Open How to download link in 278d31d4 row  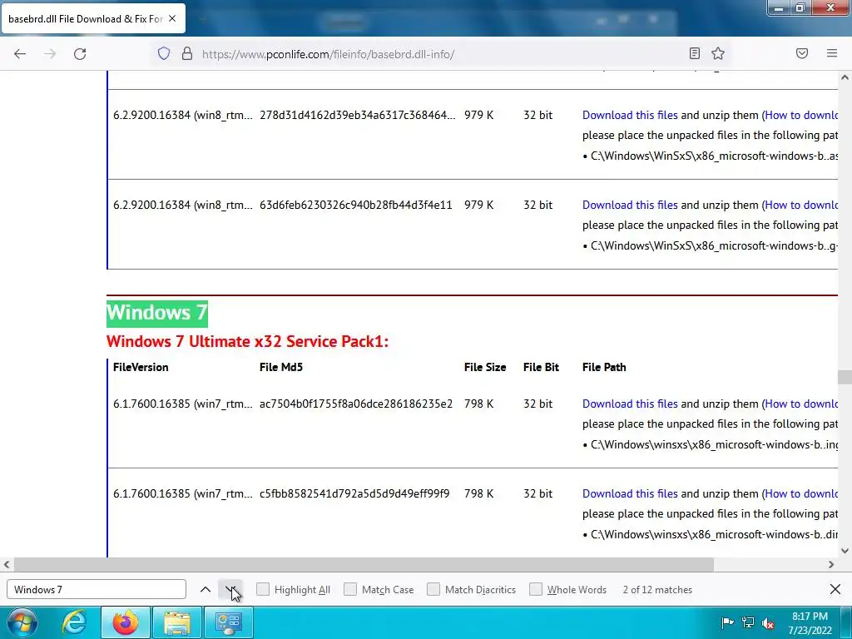tap(801, 115)
